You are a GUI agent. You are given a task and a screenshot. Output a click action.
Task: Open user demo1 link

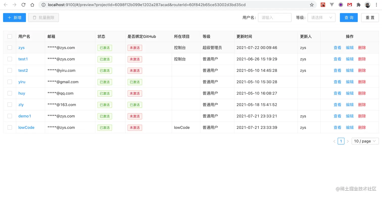(x=25, y=116)
